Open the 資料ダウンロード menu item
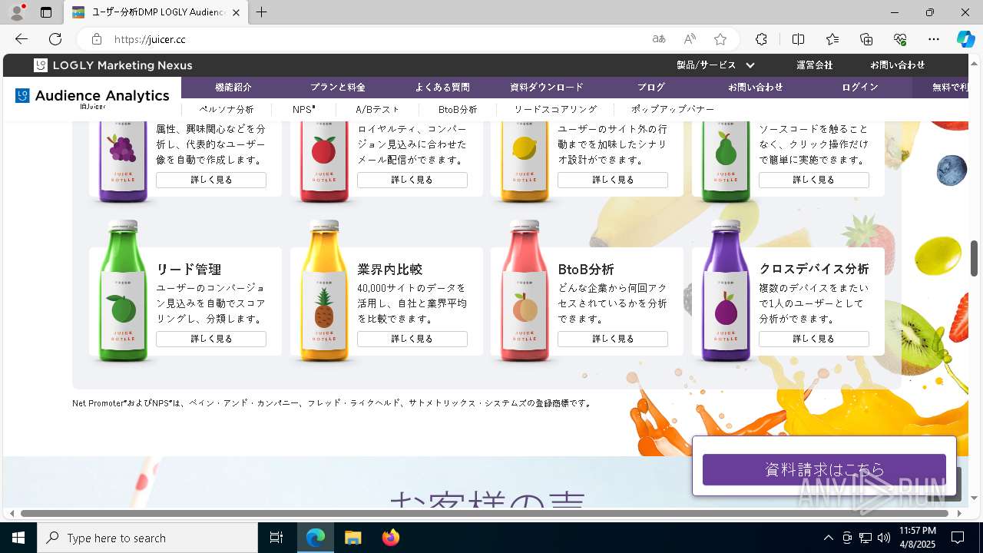The image size is (983, 553). pyautogui.click(x=547, y=88)
